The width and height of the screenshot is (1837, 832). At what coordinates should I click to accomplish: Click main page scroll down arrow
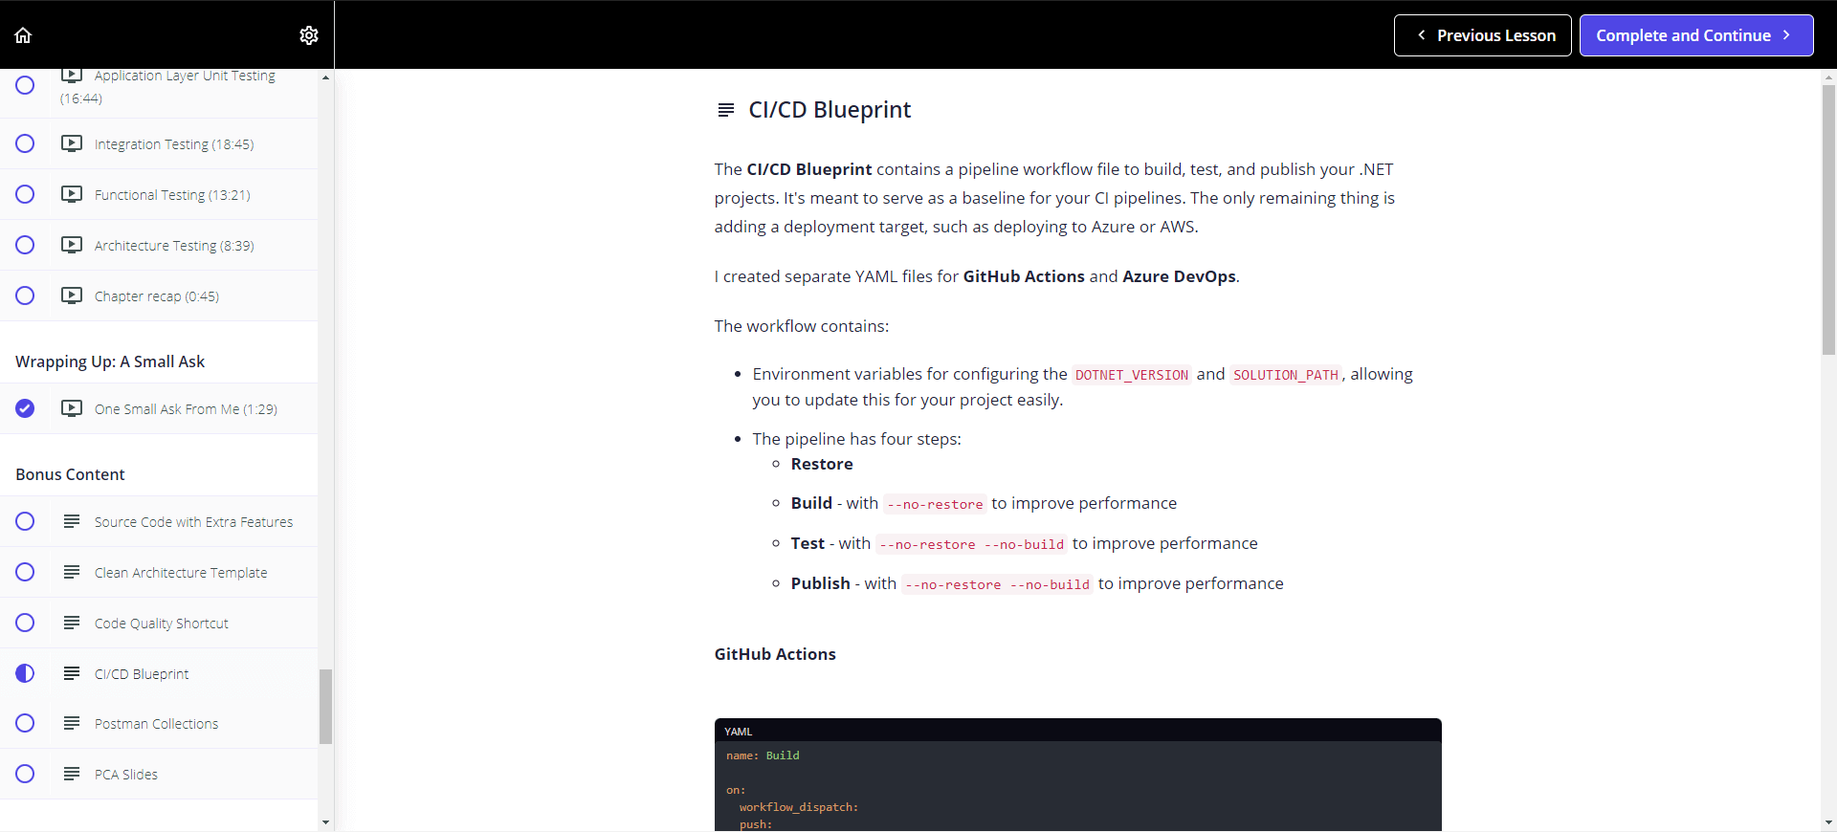[x=1828, y=821]
